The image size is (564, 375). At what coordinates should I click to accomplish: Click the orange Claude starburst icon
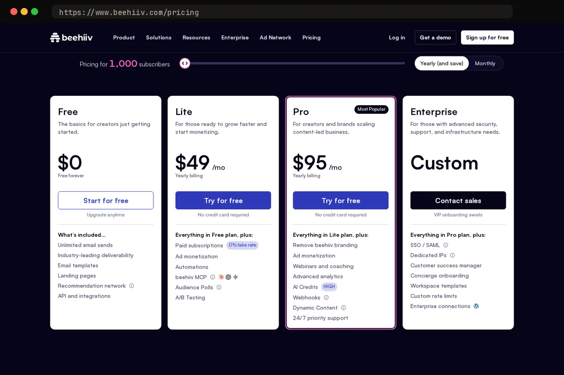click(221, 277)
